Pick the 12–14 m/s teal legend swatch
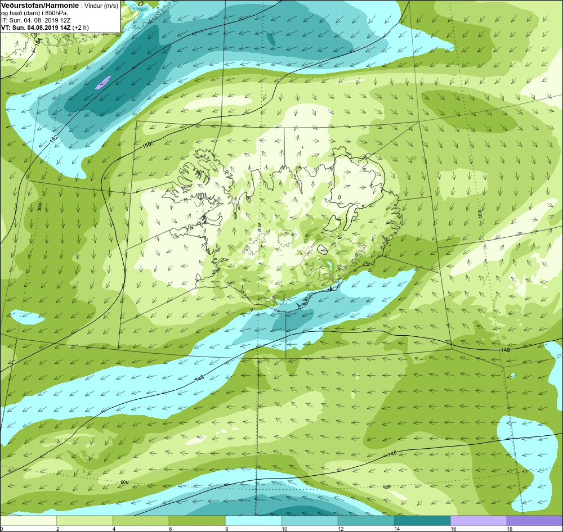 click(x=366, y=520)
